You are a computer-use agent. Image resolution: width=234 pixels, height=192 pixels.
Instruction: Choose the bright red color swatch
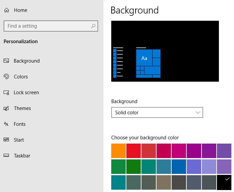pos(133,151)
